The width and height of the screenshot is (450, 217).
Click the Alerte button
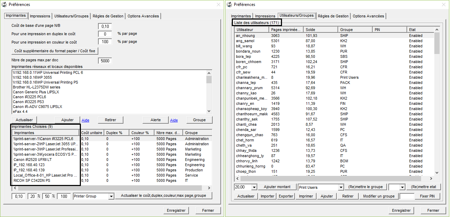point(156,120)
